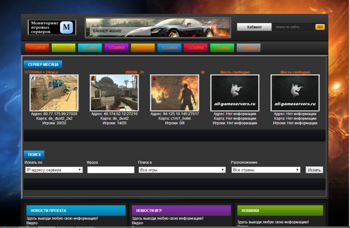Image resolution: width=350 pixels, height=228 pixels.
Task: Click into the Фраза text field
Action: coord(111,170)
